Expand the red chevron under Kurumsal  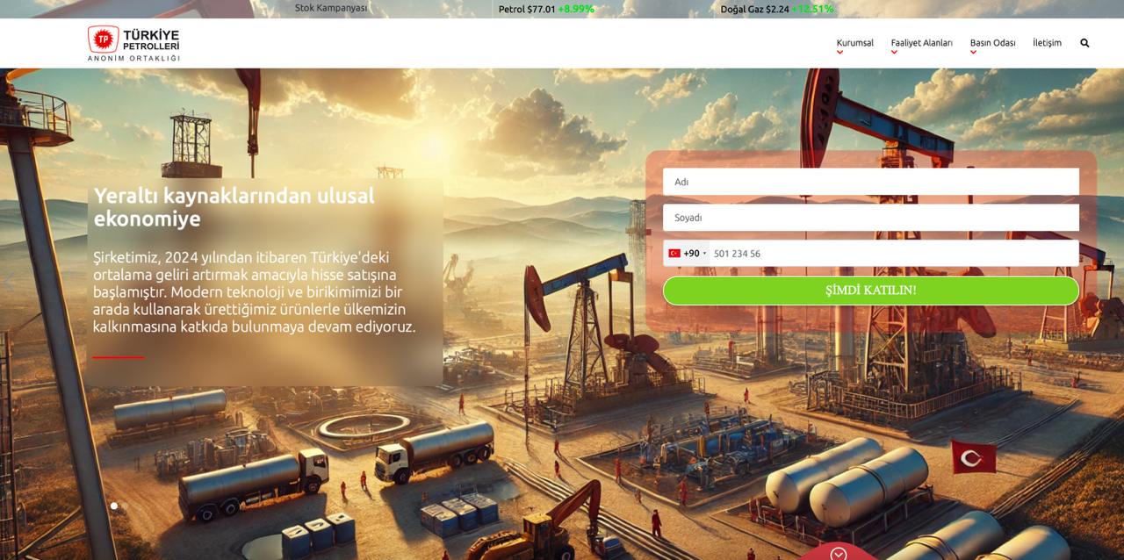click(839, 53)
